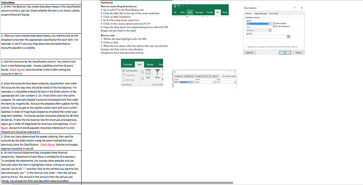Click the File tab in the ribbon image

[175, 12]
